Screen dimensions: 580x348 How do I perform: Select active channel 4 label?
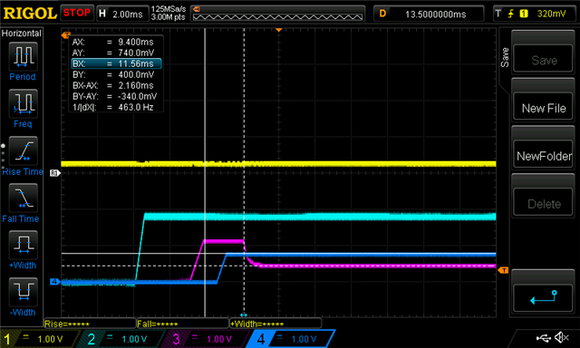pos(292,339)
